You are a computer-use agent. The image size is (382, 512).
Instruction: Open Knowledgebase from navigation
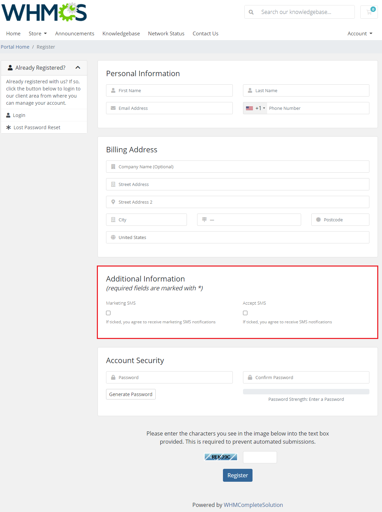(121, 33)
